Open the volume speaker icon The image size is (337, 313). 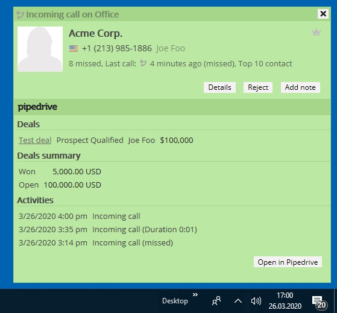point(256,301)
